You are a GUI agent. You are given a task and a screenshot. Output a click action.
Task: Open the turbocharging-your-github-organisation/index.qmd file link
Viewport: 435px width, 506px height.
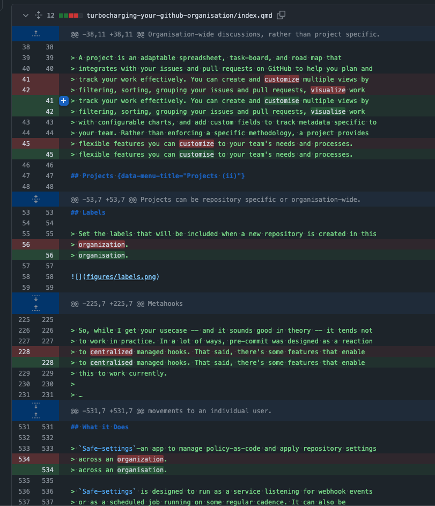[180, 15]
